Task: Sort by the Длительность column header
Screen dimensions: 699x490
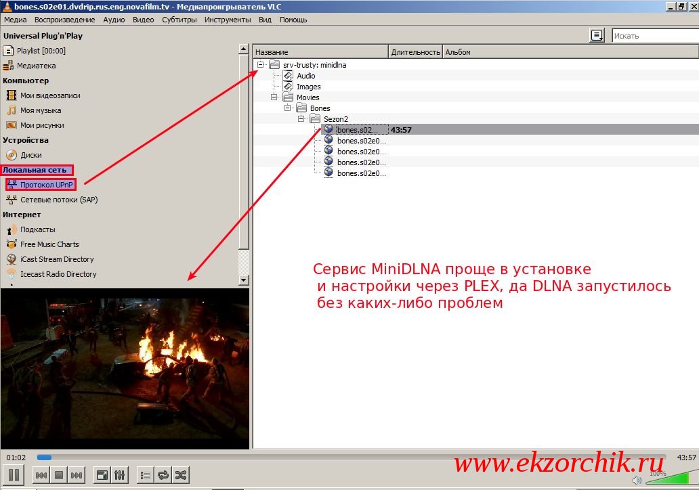Action: pyautogui.click(x=415, y=51)
